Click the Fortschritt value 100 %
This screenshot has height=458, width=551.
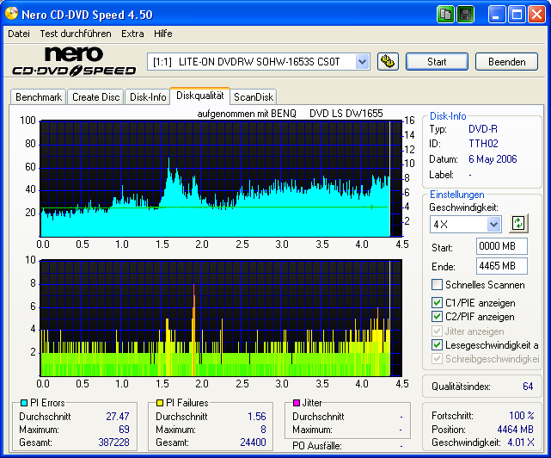pos(522,416)
